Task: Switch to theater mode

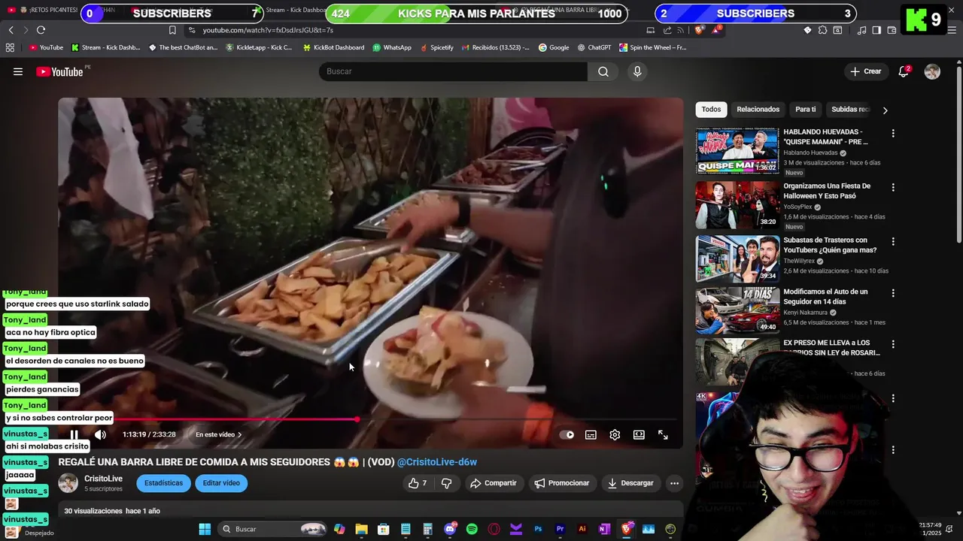Action: point(639,434)
